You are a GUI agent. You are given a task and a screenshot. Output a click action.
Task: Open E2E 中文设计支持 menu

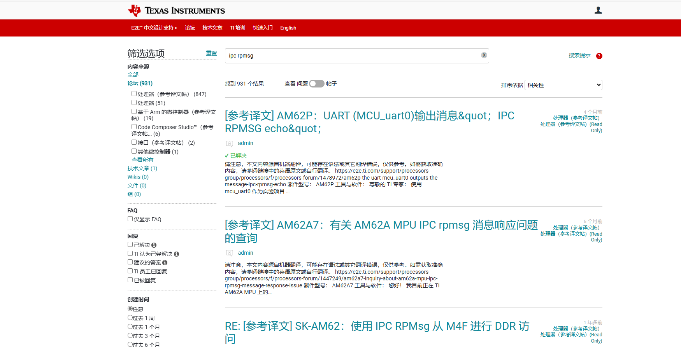tap(154, 28)
